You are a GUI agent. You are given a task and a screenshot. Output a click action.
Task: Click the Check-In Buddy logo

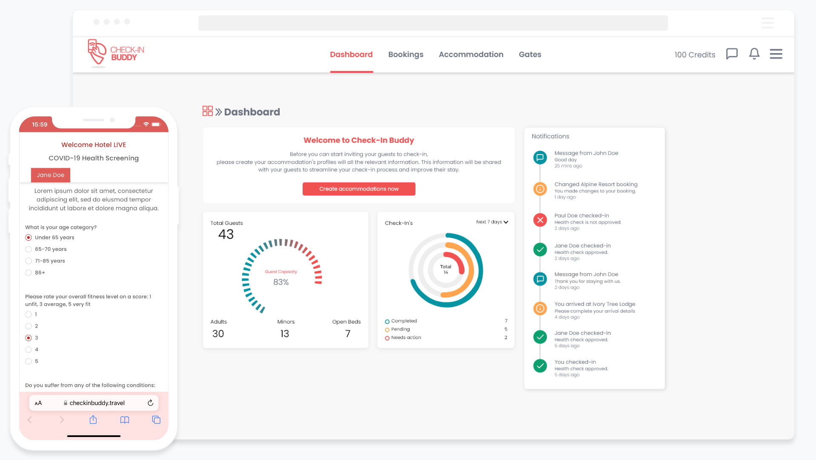pyautogui.click(x=116, y=54)
